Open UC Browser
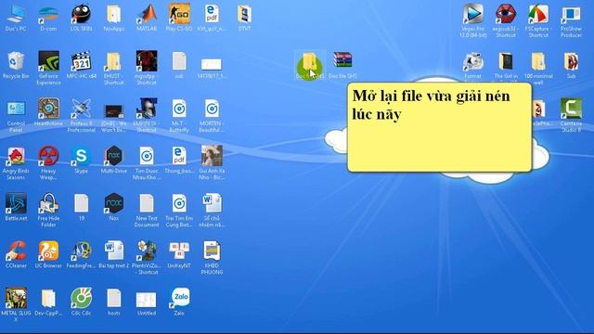The width and height of the screenshot is (594, 334). pyautogui.click(x=48, y=255)
